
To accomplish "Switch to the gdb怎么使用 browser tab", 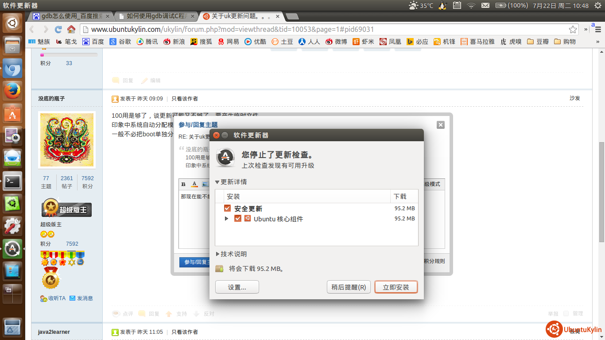I will pos(71,16).
